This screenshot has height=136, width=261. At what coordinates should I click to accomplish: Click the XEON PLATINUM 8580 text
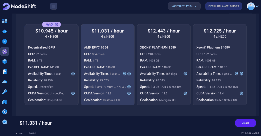click(158, 47)
